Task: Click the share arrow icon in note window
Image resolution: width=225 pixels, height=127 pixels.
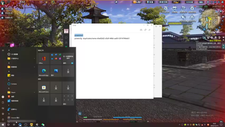Action: (x=150, y=30)
